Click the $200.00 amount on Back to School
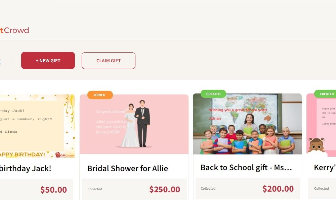Image resolution: width=336 pixels, height=201 pixels. tap(278, 189)
